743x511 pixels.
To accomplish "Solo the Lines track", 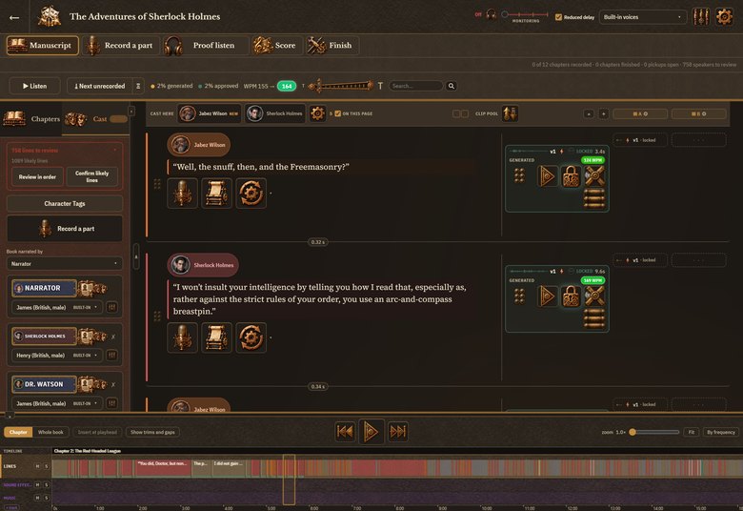I will coord(47,466).
